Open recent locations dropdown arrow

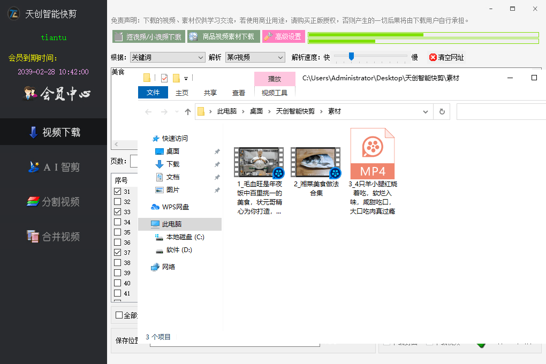click(x=177, y=112)
